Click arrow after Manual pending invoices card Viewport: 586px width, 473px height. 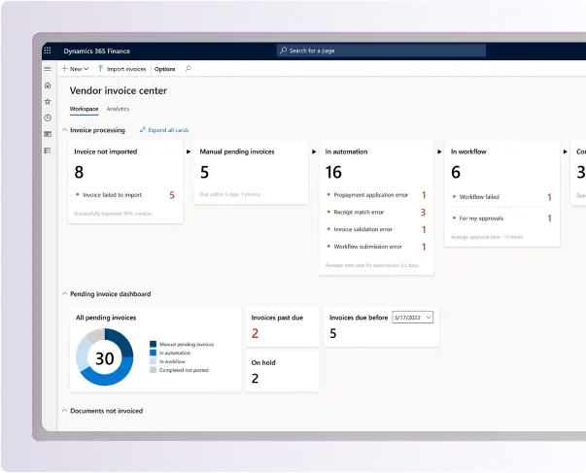coord(314,152)
